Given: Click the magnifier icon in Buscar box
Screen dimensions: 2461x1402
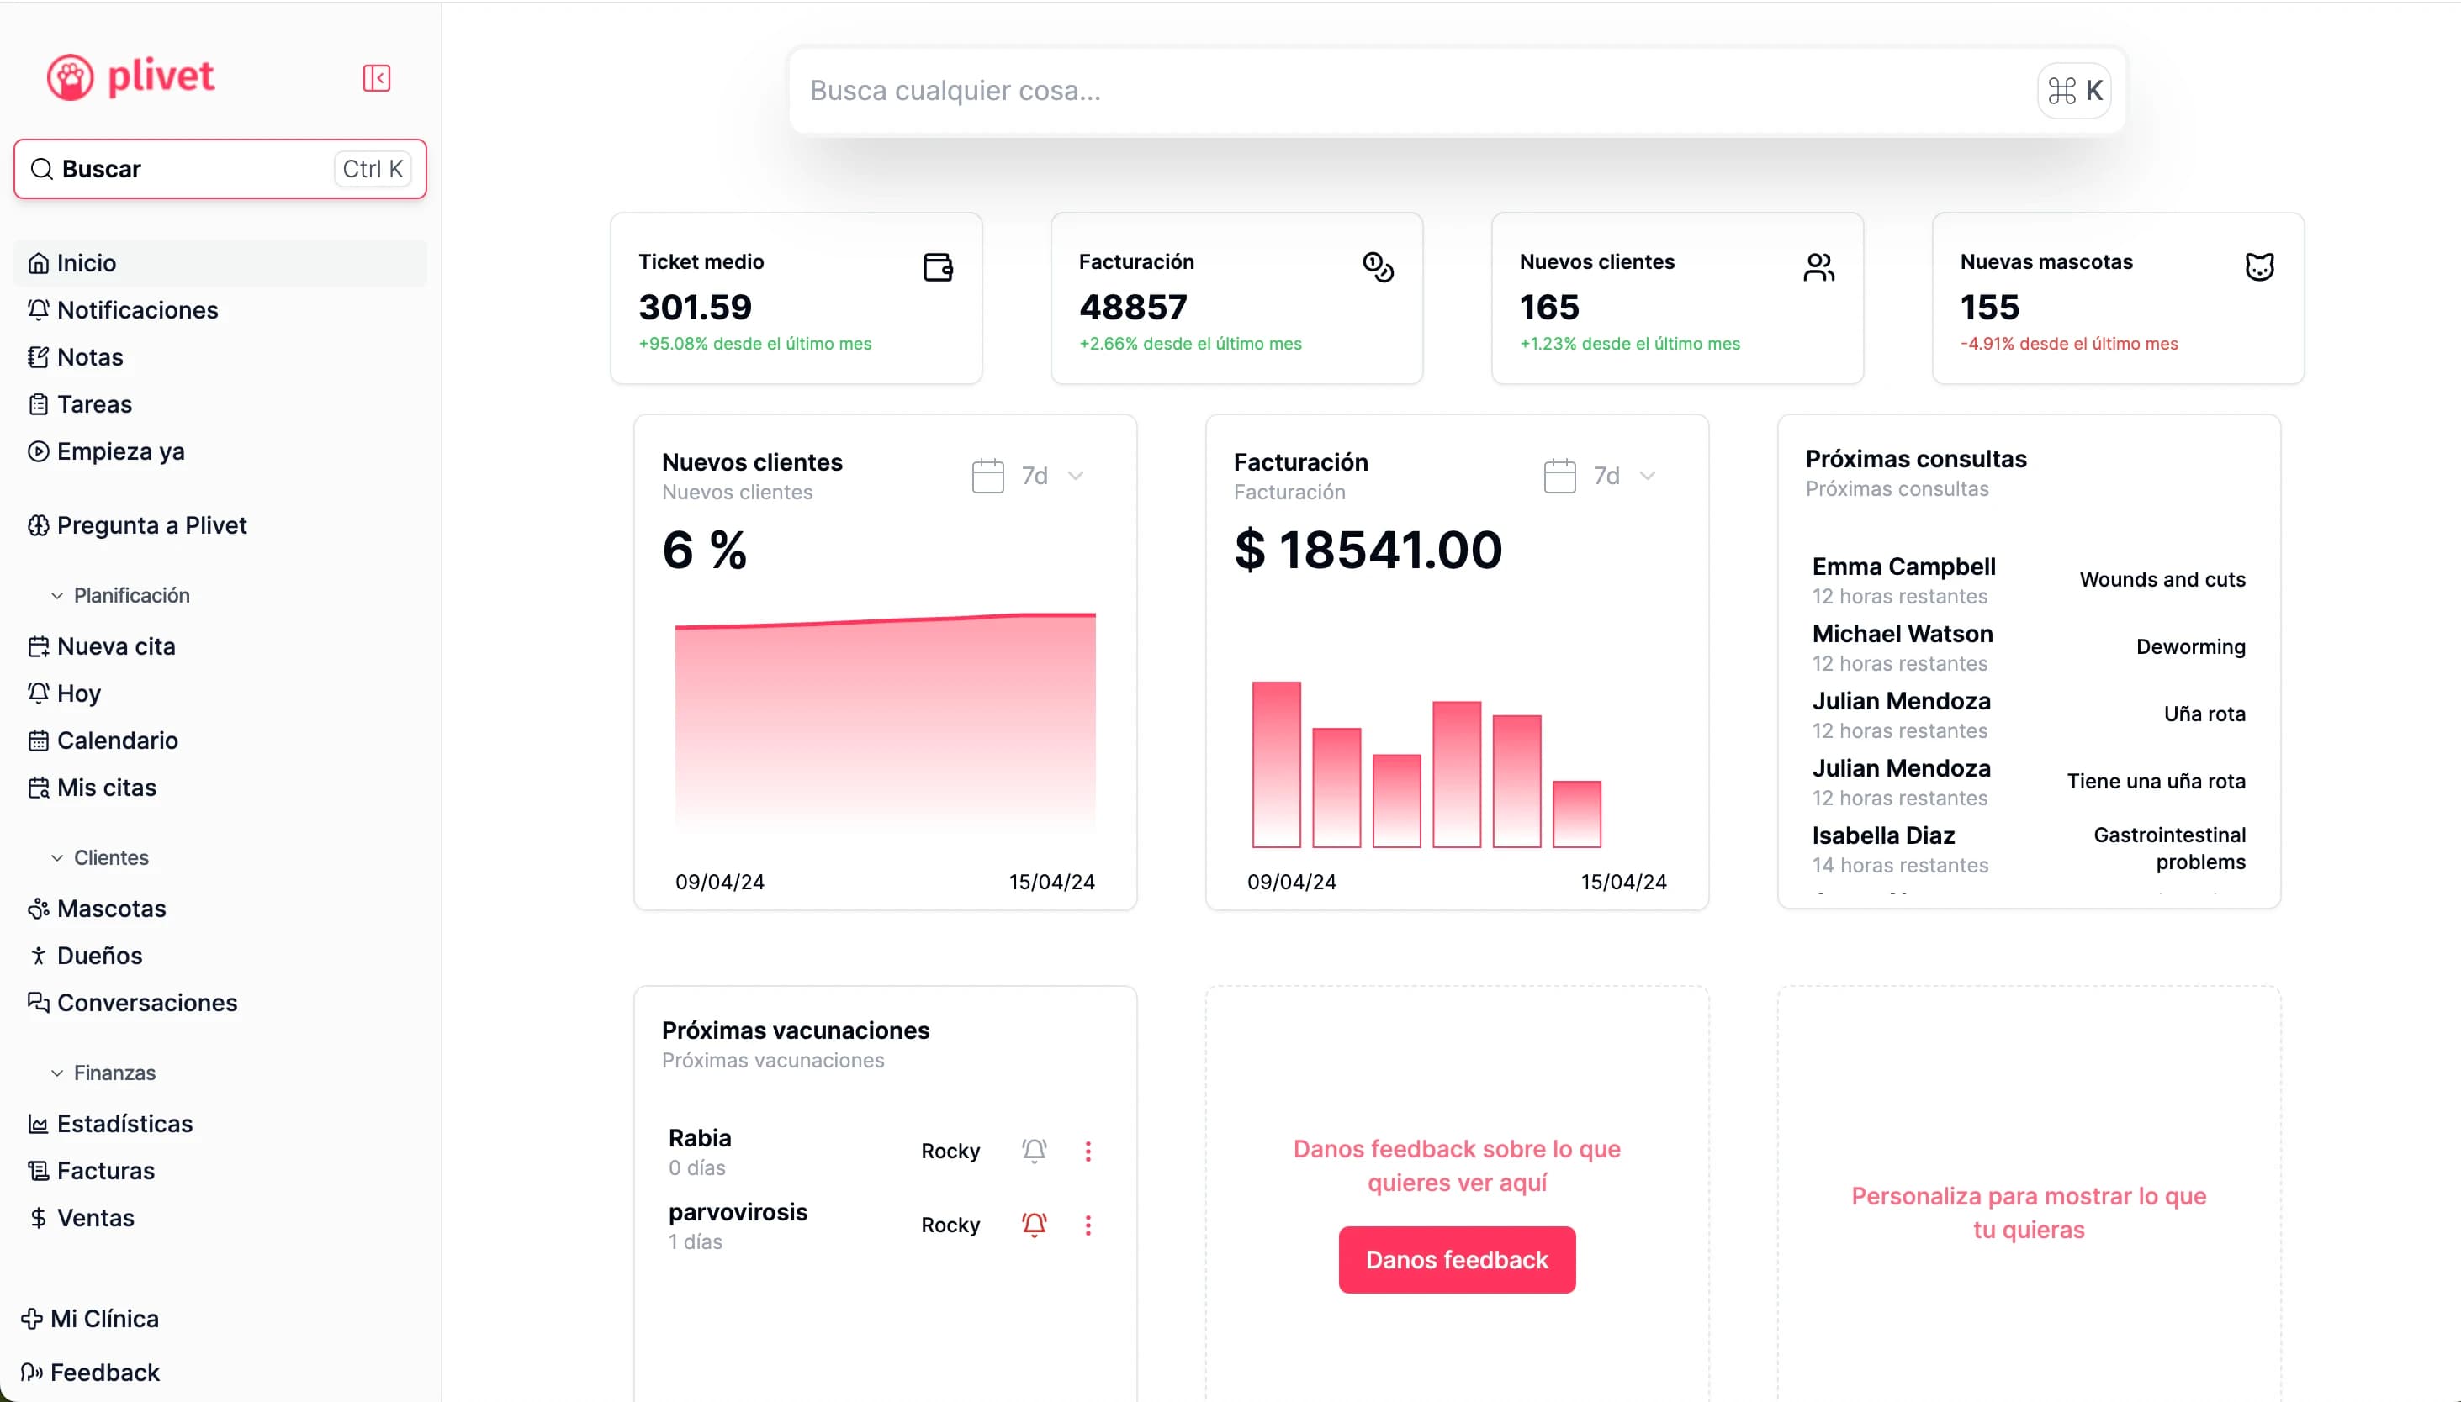Looking at the screenshot, I should click(41, 170).
